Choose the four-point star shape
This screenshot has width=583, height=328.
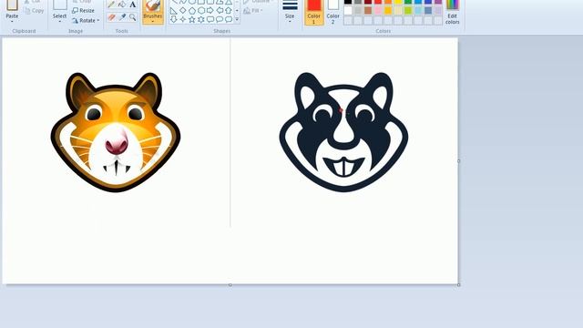coord(183,19)
